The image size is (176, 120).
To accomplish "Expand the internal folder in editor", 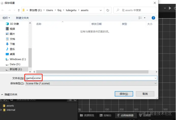I will pyautogui.click(x=1, y=110).
